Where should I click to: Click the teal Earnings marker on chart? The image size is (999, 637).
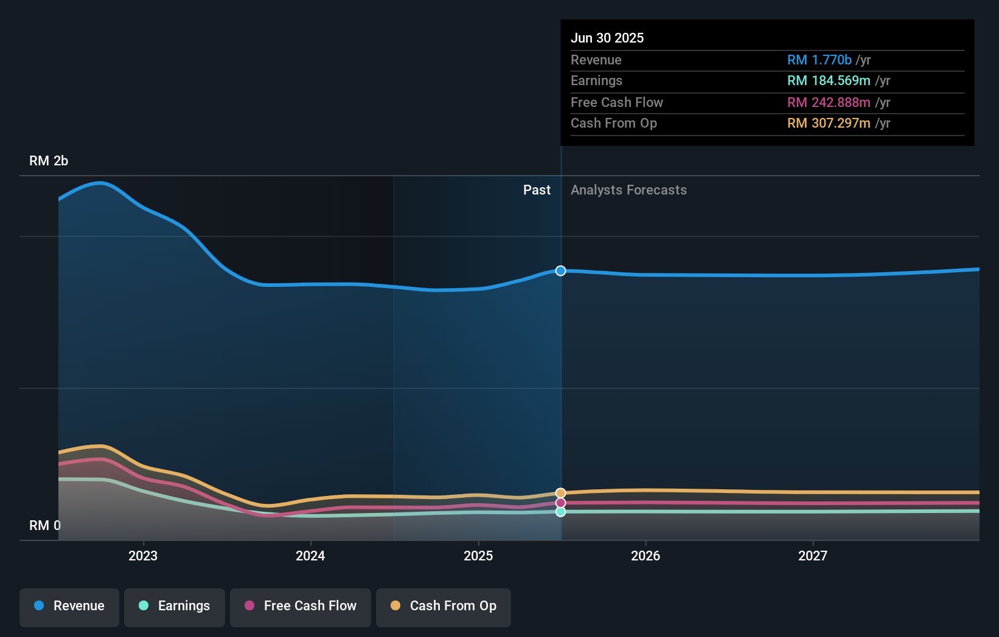click(x=560, y=512)
